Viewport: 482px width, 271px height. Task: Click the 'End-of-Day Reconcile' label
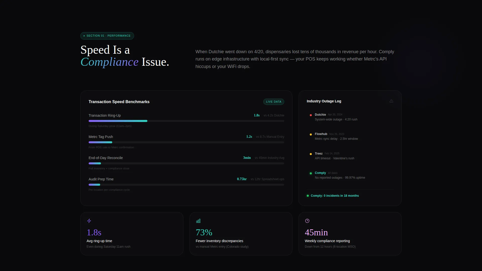[x=106, y=158]
